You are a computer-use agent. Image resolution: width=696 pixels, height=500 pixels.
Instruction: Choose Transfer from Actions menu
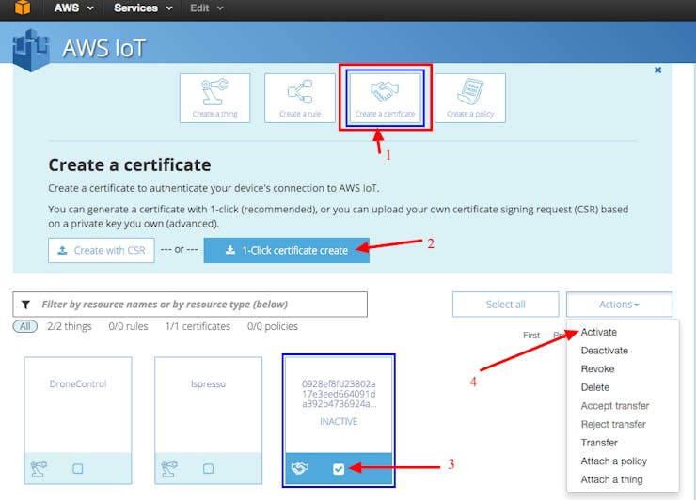click(x=599, y=443)
